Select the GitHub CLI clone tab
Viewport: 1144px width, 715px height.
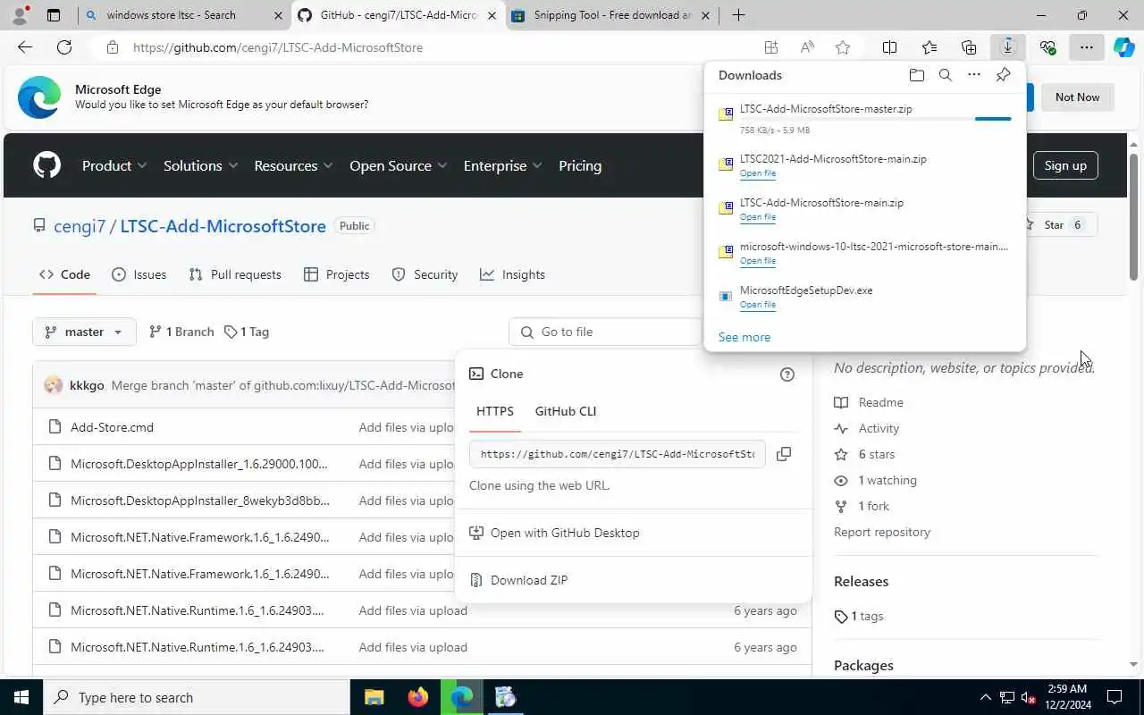coord(566,411)
